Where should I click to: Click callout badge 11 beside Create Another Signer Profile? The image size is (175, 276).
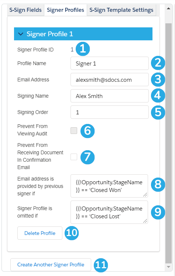[x=101, y=265]
